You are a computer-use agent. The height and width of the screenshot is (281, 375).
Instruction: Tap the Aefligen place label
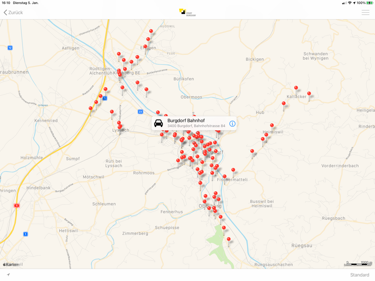click(70, 48)
